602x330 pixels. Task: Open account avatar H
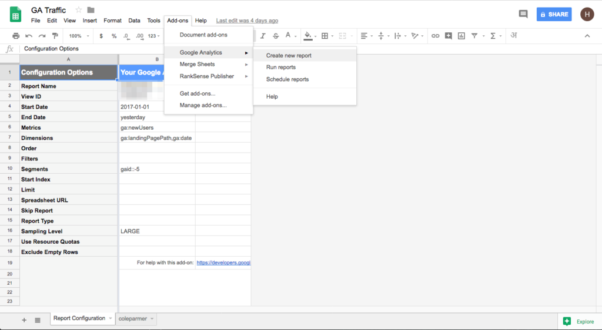coord(587,14)
